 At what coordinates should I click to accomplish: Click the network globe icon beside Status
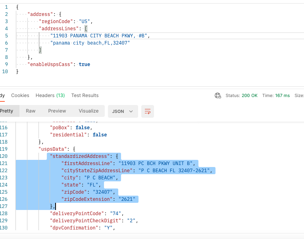[217, 95]
